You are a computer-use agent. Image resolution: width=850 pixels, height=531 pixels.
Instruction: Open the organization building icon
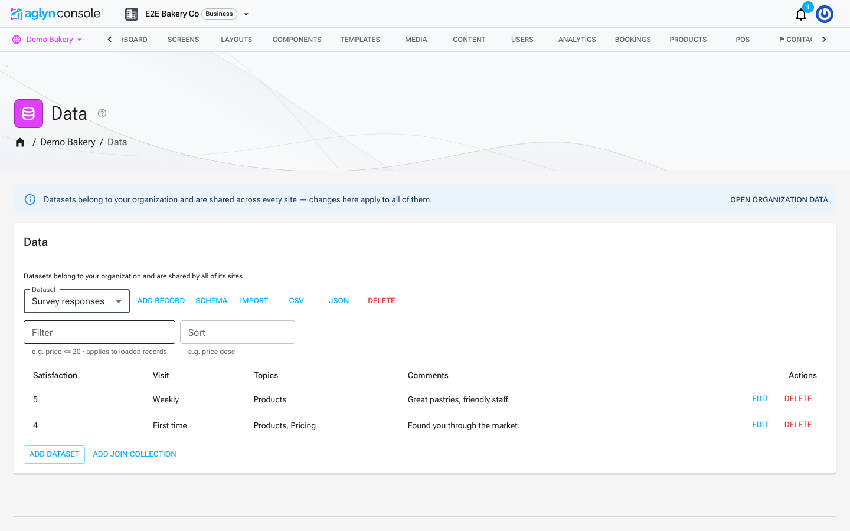point(132,14)
